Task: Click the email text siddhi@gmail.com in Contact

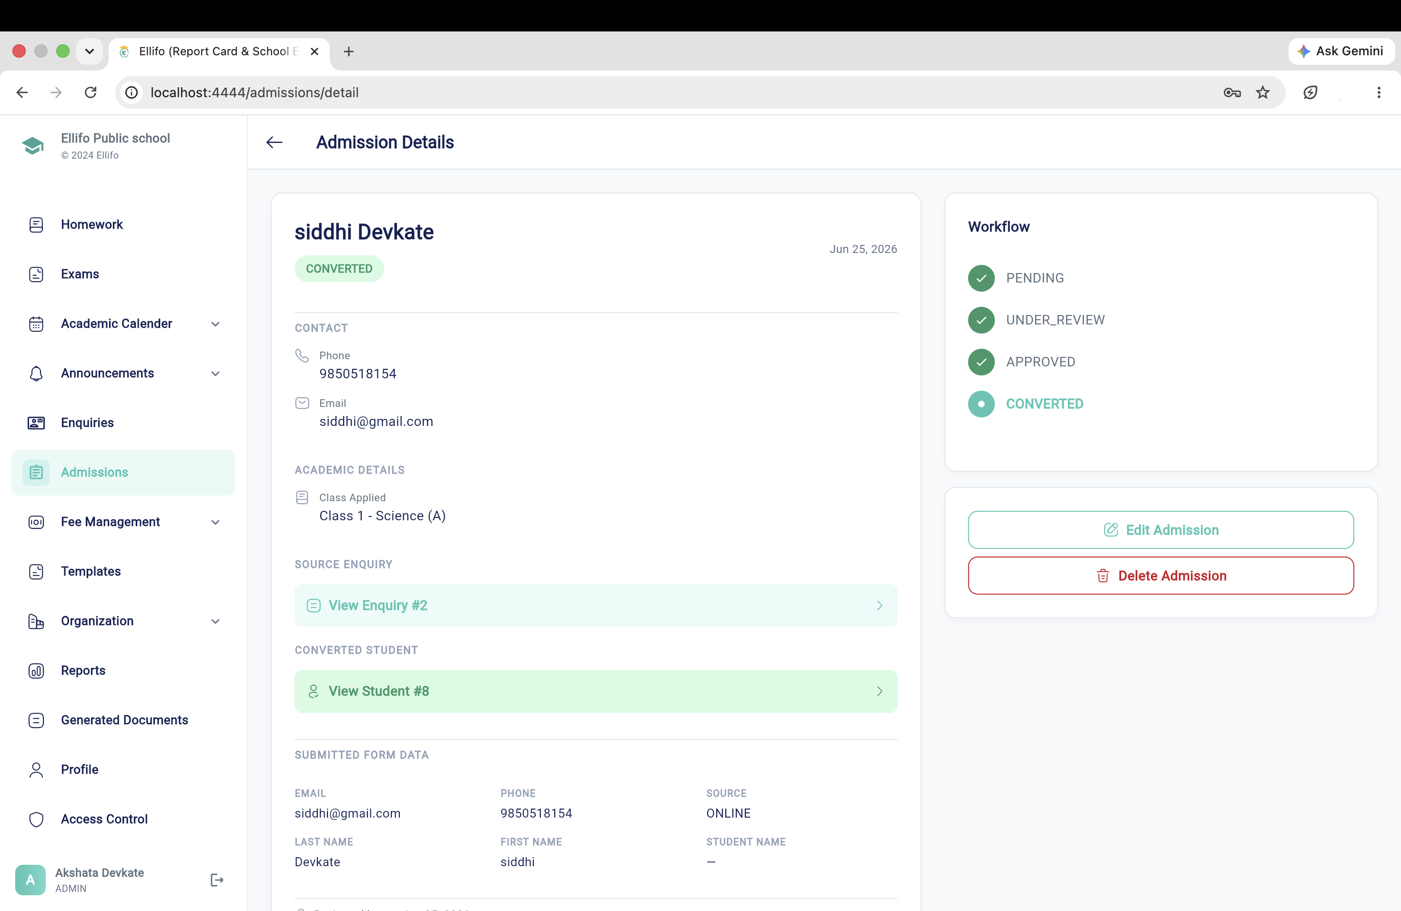Action: pos(376,422)
